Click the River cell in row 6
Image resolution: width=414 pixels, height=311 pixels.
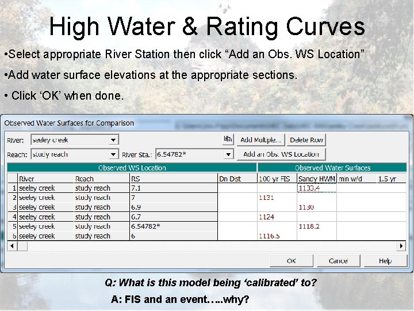(45, 236)
